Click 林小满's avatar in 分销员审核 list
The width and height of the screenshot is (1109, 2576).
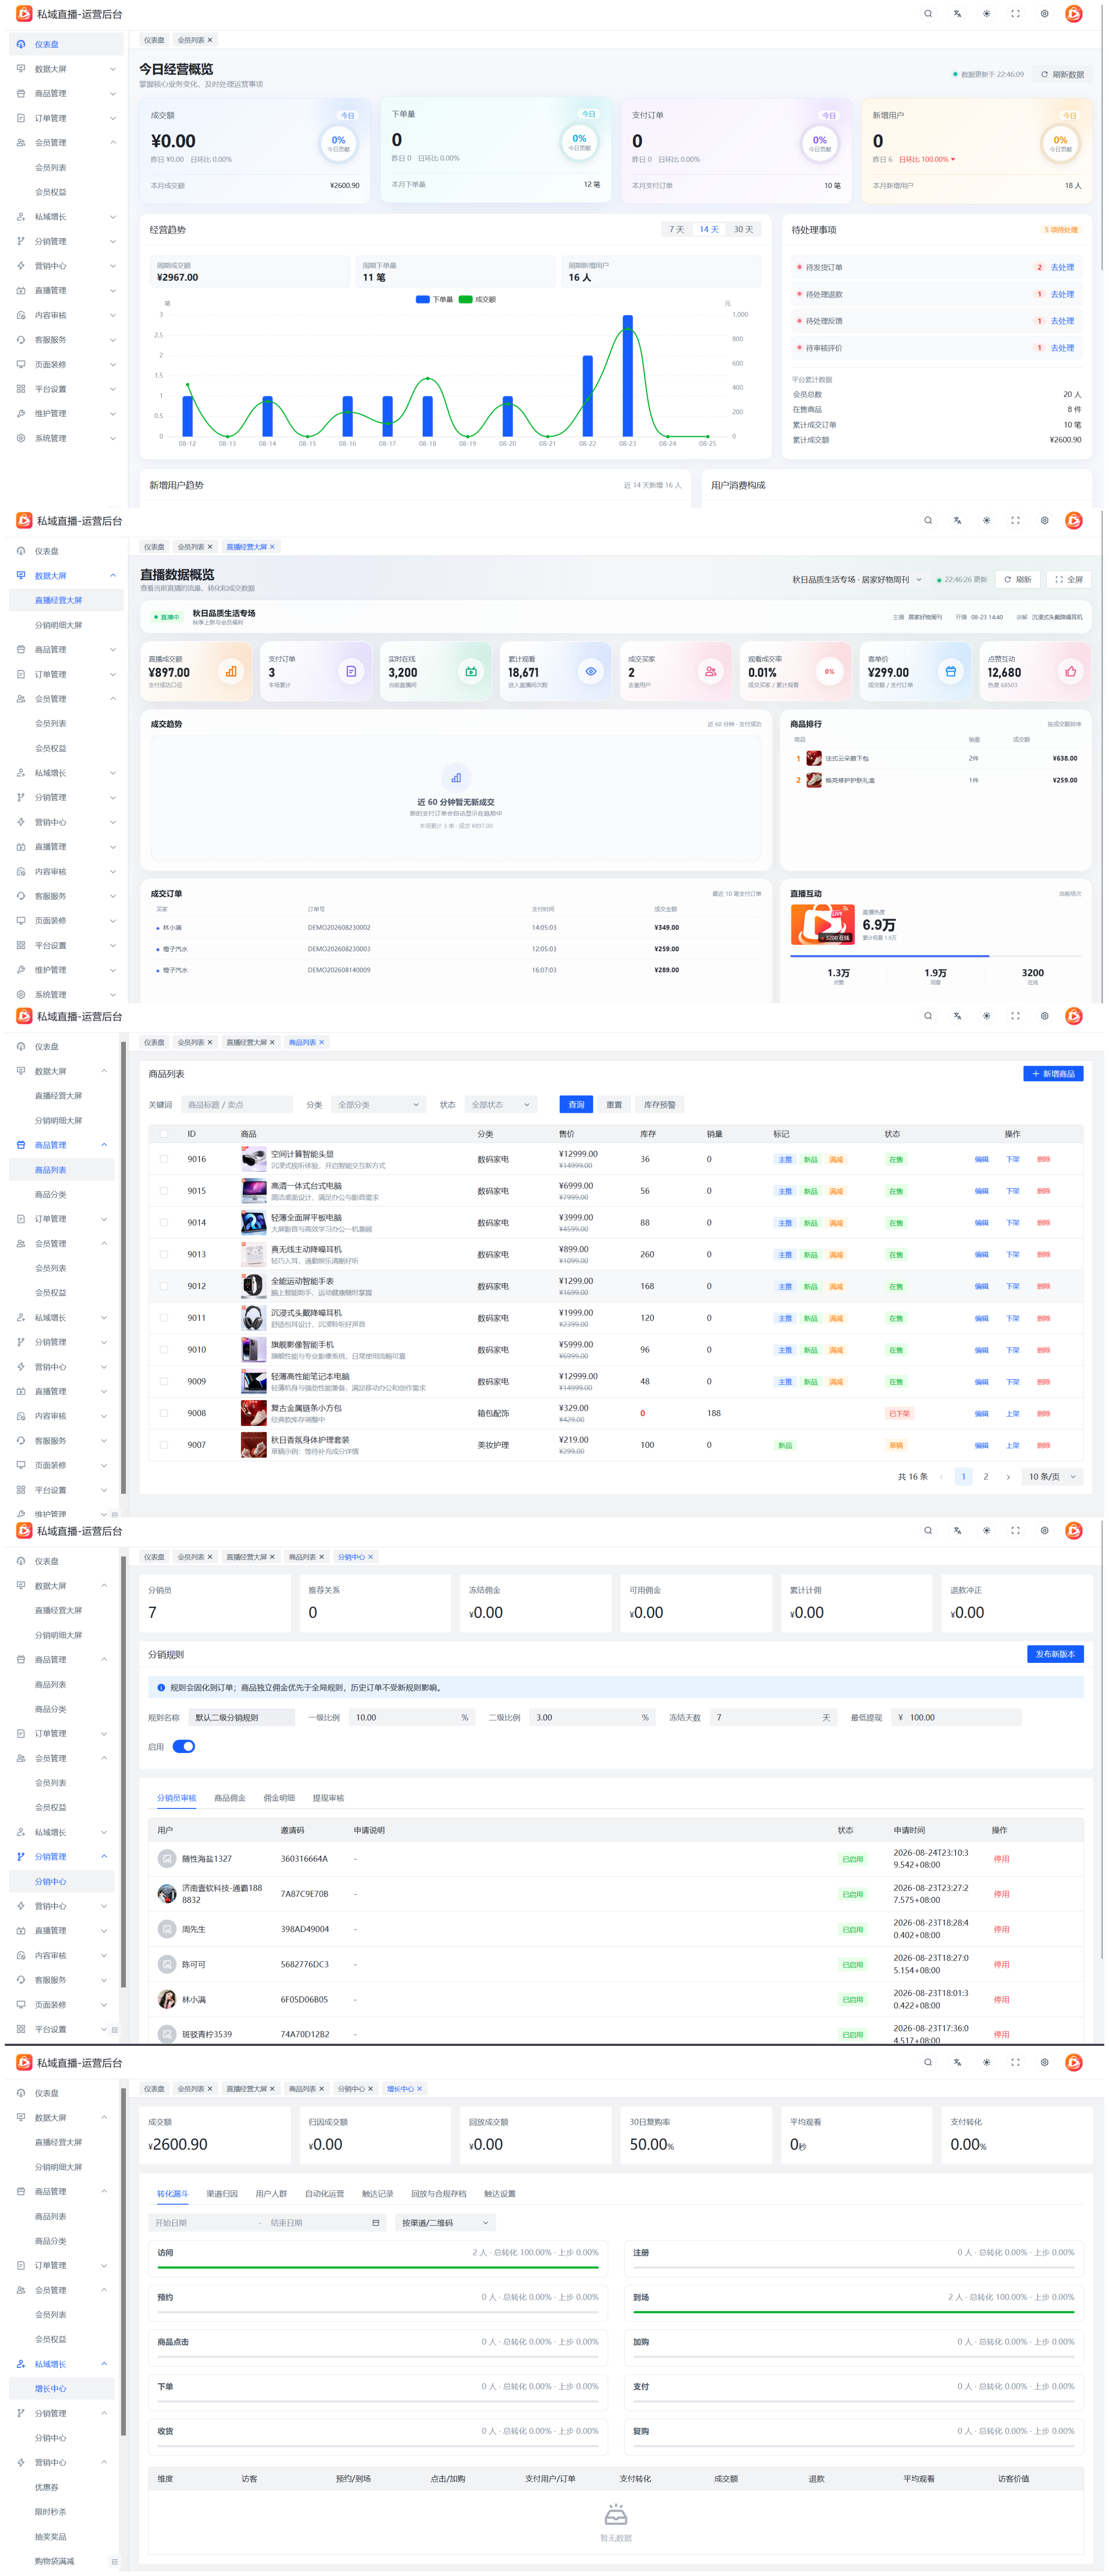pos(167,1999)
